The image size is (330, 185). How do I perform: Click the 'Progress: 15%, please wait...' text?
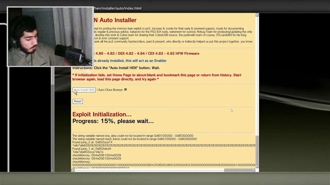coord(113,121)
